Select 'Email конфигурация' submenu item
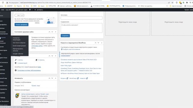193x108 pixels. (x=19, y=46)
